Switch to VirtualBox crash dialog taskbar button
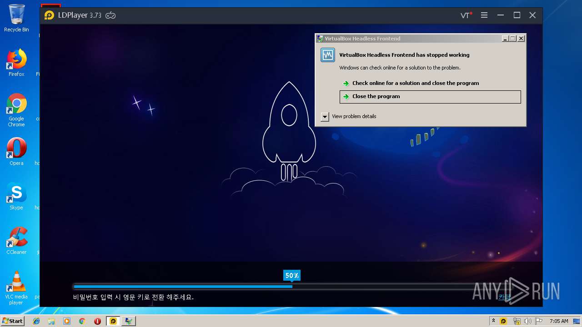 (129, 321)
